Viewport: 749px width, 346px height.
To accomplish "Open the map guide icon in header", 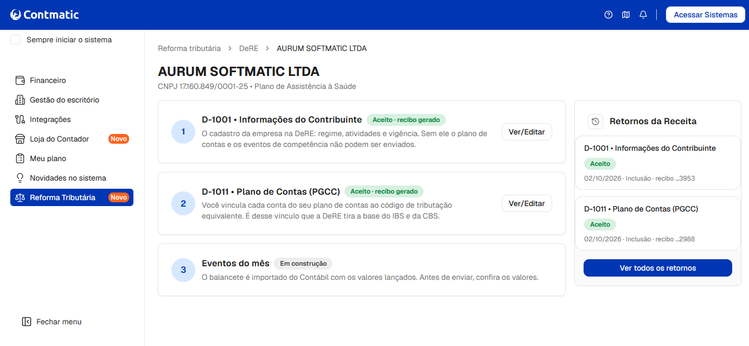I will (626, 15).
